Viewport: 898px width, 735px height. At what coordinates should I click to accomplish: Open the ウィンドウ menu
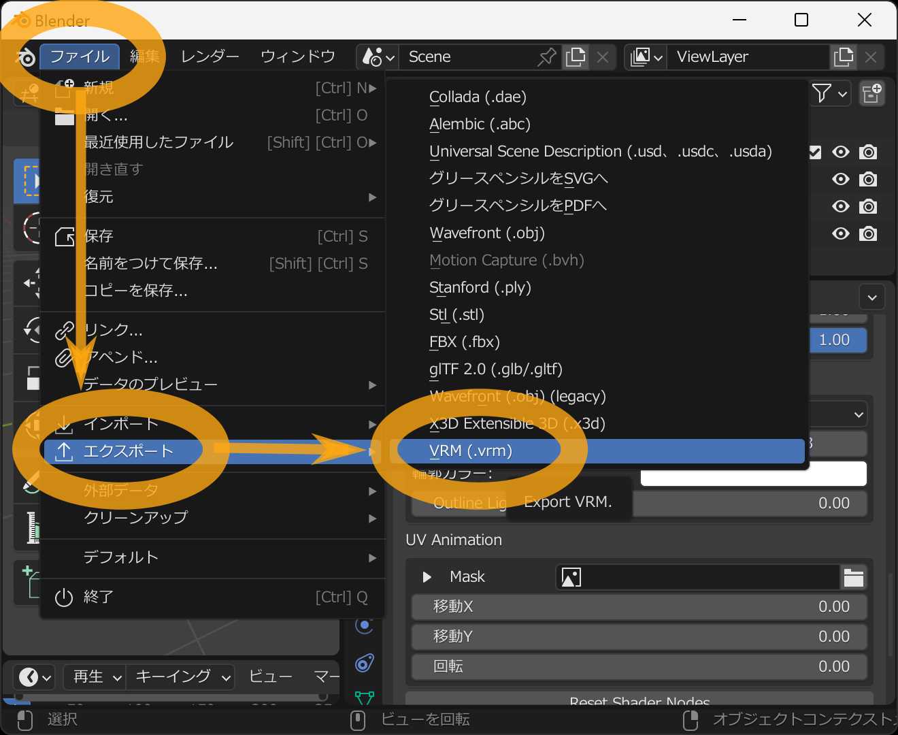click(298, 57)
